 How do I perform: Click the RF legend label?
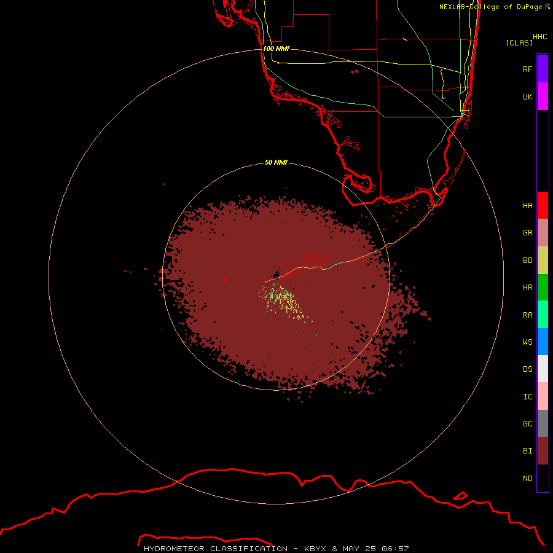tap(527, 69)
